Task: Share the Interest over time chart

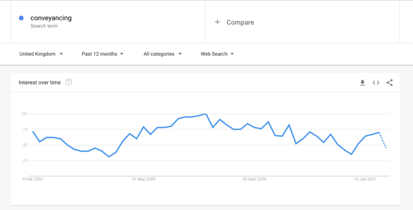Action: 389,83
